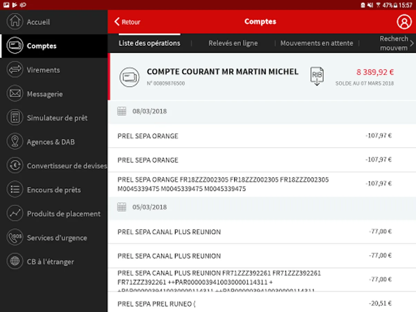Open Simulateur de prêt menu label
The image size is (416, 312).
click(x=57, y=118)
